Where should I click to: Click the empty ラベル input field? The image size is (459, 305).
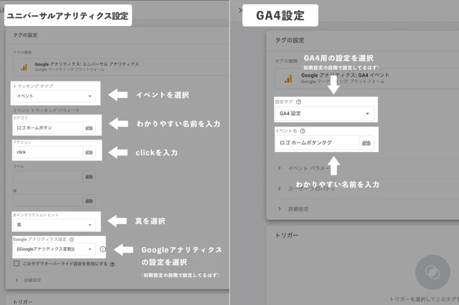pos(48,177)
